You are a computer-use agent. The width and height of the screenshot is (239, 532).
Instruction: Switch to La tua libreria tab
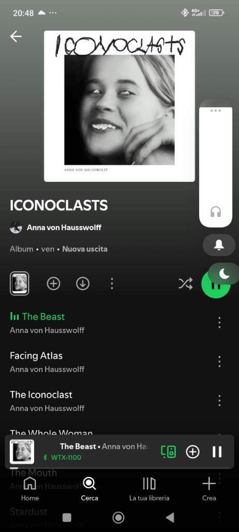pyautogui.click(x=149, y=488)
